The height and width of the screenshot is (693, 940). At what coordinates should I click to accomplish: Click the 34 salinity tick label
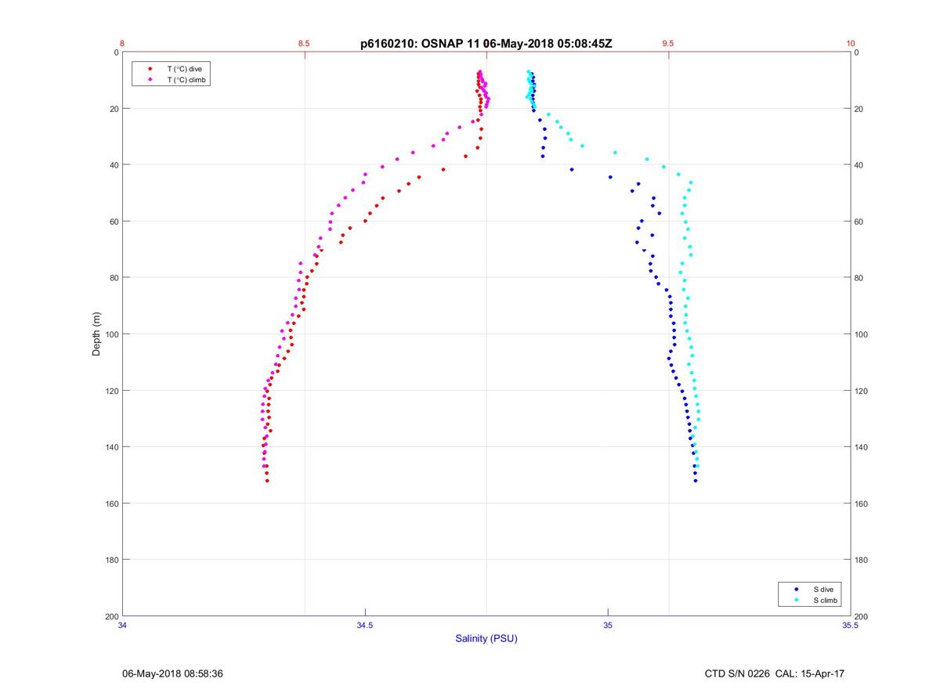click(x=123, y=626)
